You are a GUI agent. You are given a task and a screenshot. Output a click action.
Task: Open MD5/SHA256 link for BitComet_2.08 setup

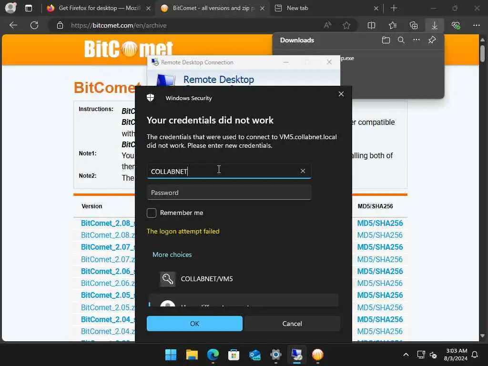(380, 223)
